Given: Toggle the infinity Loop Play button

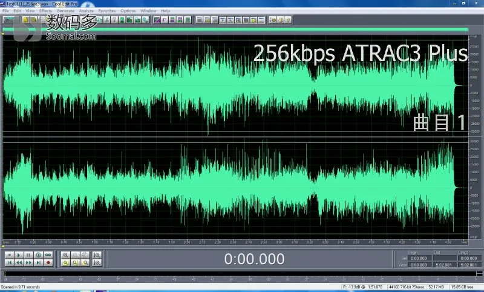Looking at the screenshot, I should [48, 255].
